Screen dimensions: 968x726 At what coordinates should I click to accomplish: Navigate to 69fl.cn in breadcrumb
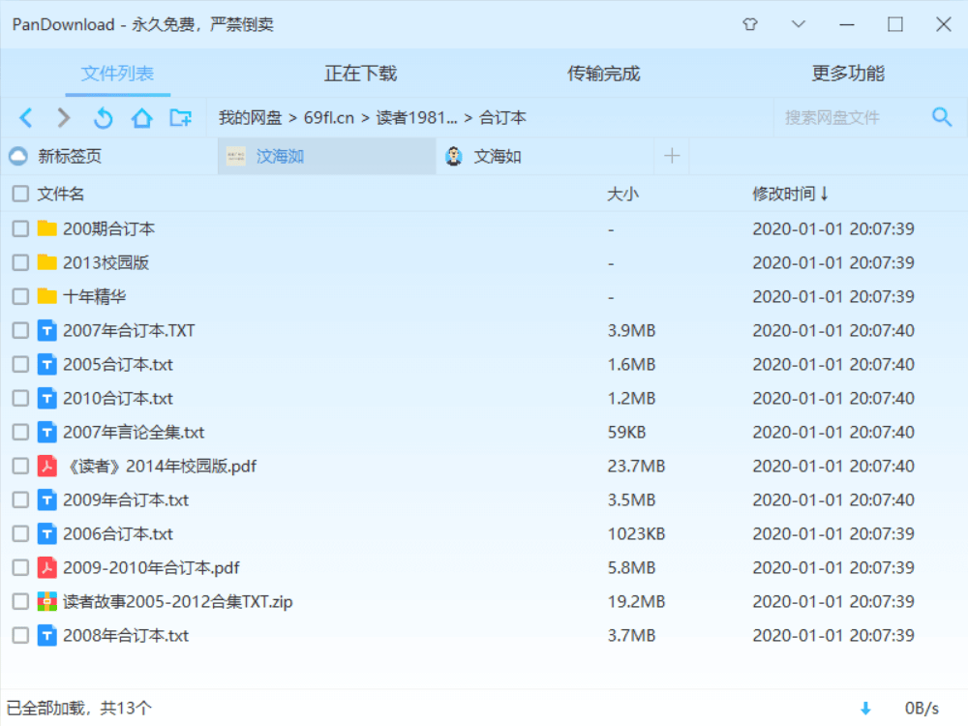[329, 117]
